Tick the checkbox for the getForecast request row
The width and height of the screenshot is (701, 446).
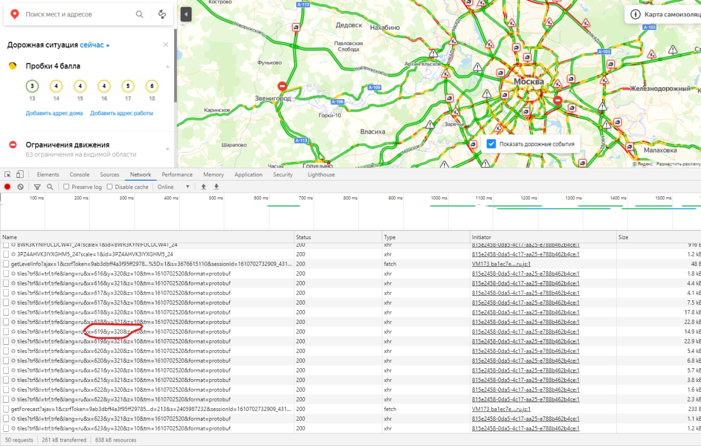coord(6,409)
